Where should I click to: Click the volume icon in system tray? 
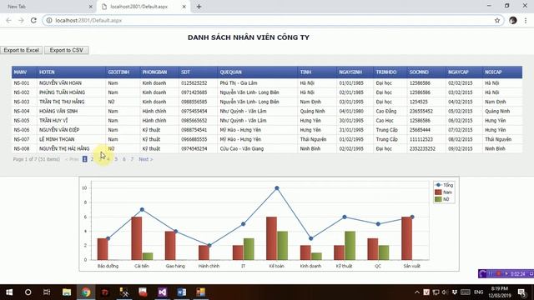(x=445, y=292)
